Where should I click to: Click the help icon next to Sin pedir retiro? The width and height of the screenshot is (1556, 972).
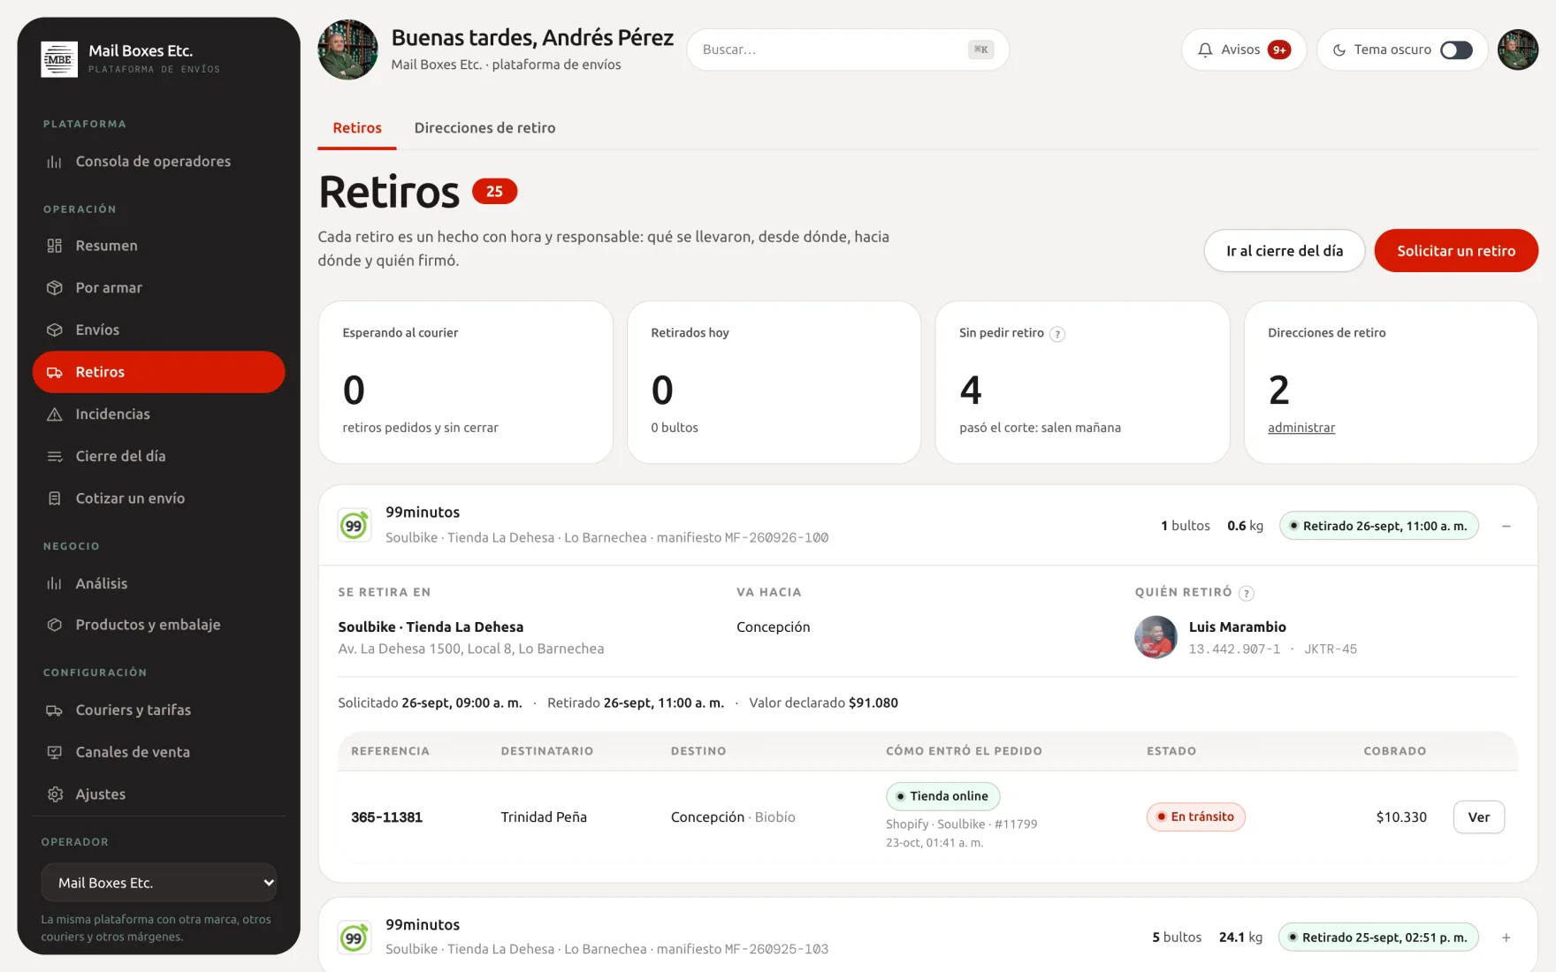pos(1056,334)
